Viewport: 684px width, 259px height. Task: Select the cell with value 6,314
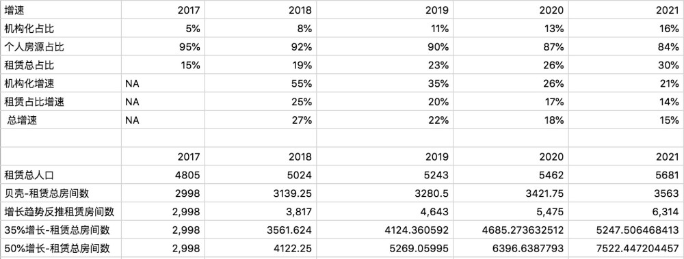pos(626,211)
